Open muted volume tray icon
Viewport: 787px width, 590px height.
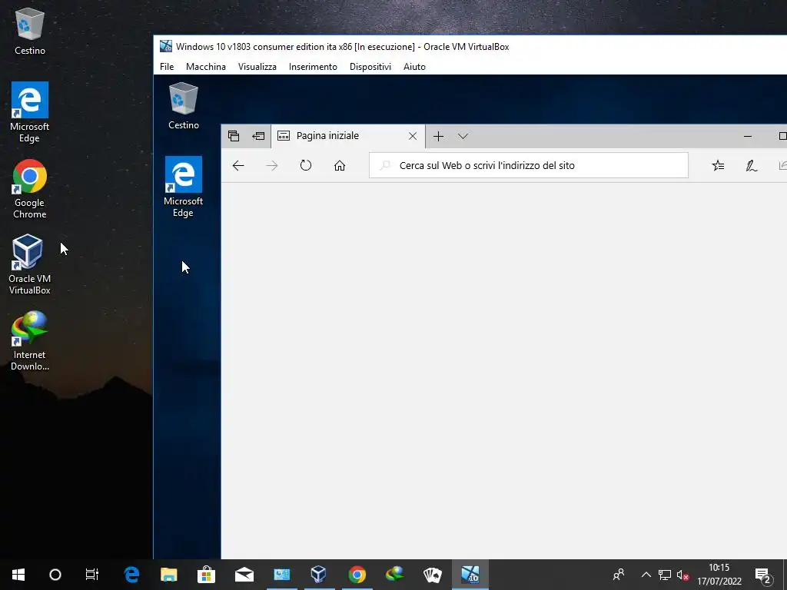coord(682,575)
